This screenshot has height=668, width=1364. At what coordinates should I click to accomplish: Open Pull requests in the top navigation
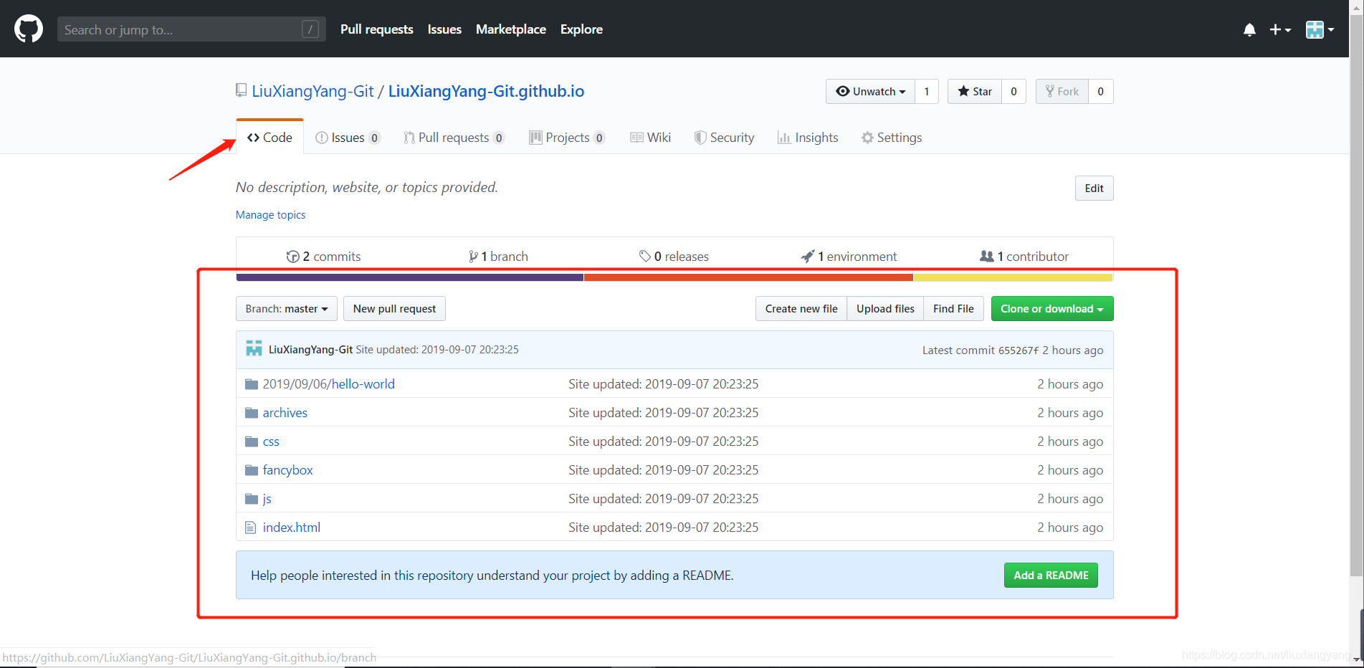[376, 29]
